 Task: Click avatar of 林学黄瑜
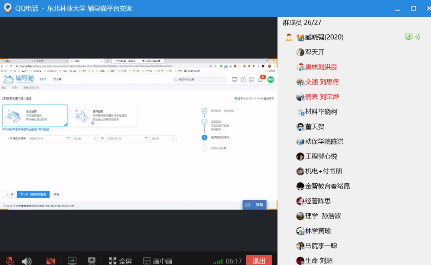pyautogui.click(x=300, y=231)
